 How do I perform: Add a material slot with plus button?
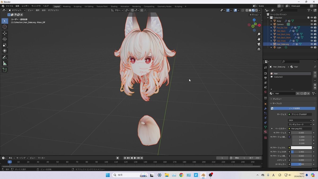pos(315,73)
